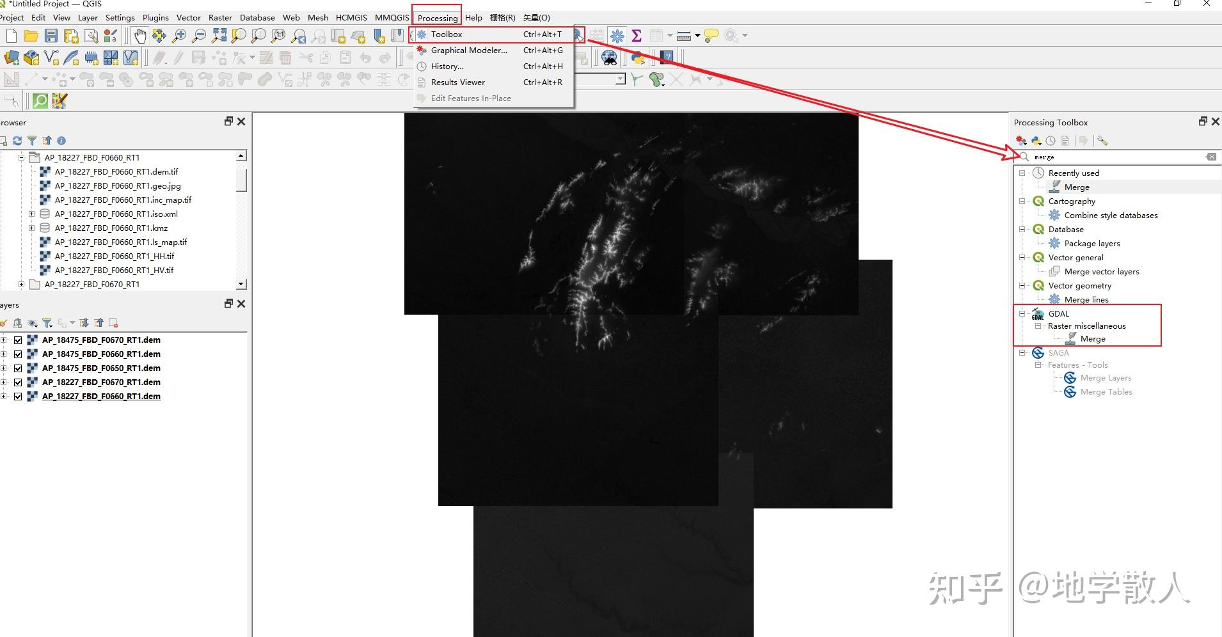The width and height of the screenshot is (1222, 637).
Task: Open Processing history from toolbox toolbar clock icon
Action: pos(1051,140)
